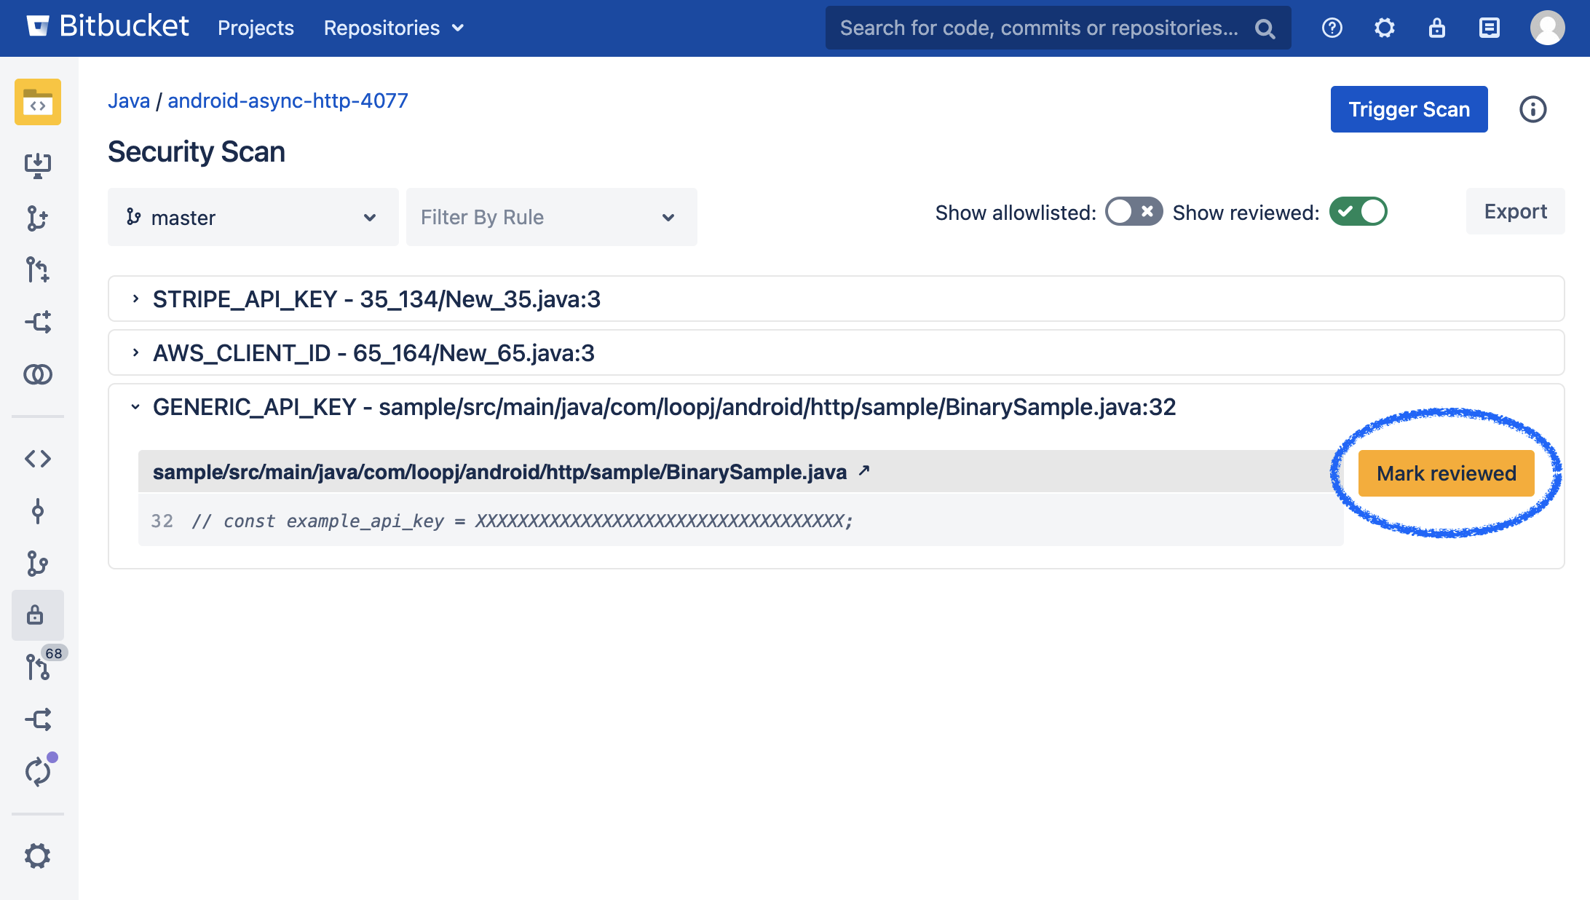The image size is (1590, 900).
Task: Click the Create branch sidebar icon
Action: (38, 218)
